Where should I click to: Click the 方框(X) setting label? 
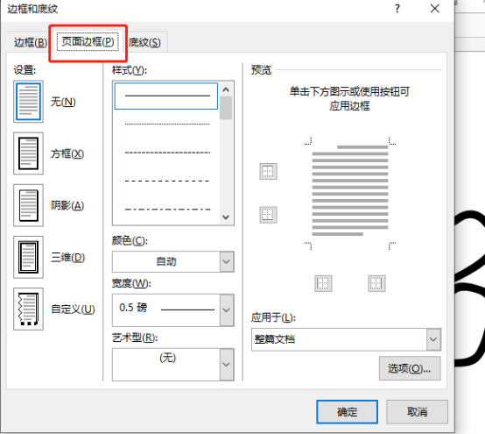coord(67,153)
